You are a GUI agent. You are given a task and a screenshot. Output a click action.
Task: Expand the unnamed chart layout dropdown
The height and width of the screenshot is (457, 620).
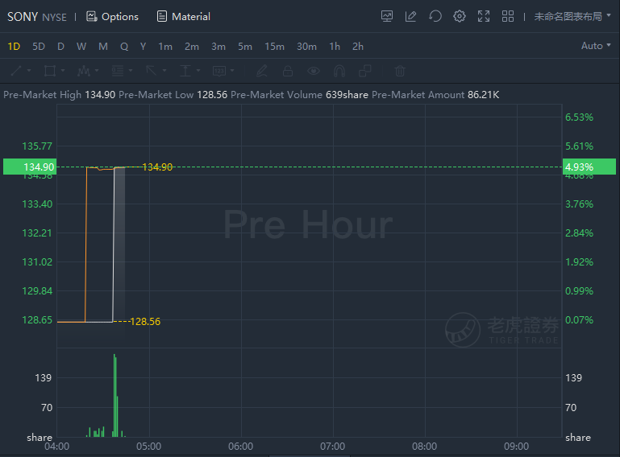coord(572,17)
